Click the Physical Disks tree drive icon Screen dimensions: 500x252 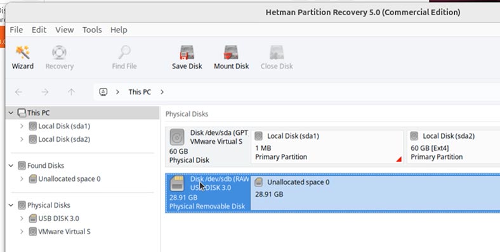(x=22, y=205)
